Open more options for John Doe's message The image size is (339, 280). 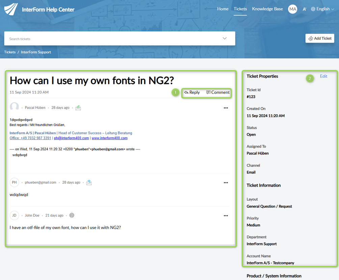(226, 215)
